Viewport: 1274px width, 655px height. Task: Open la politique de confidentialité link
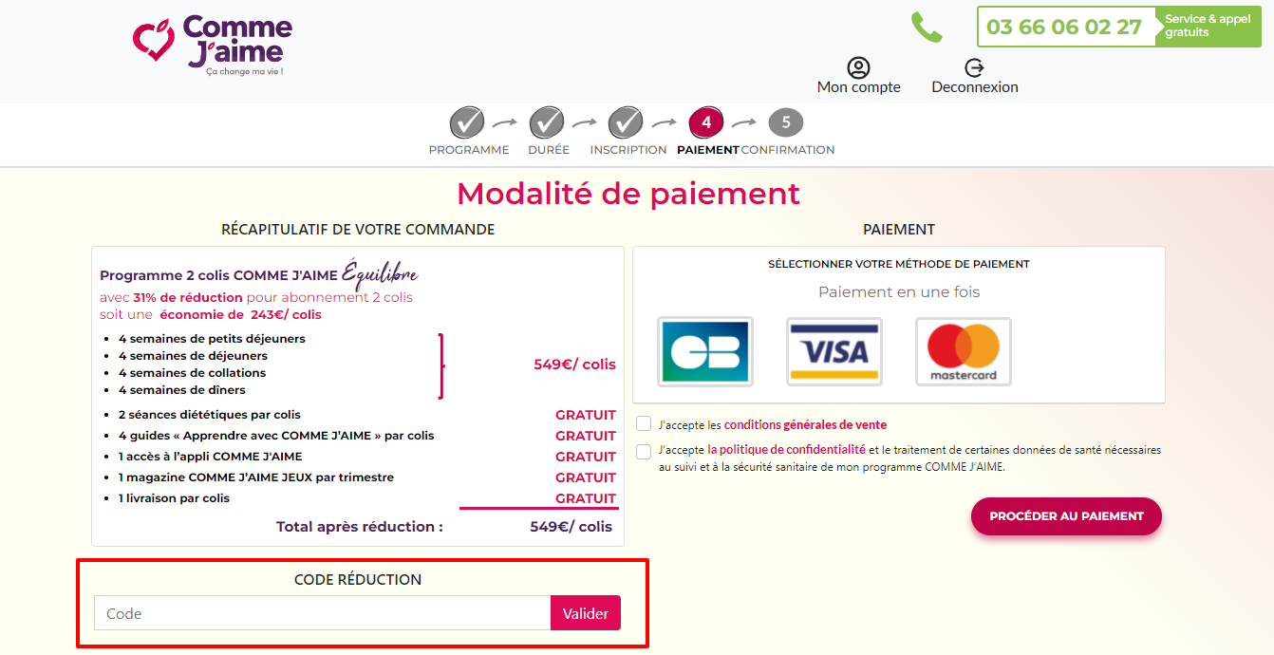coord(786,450)
